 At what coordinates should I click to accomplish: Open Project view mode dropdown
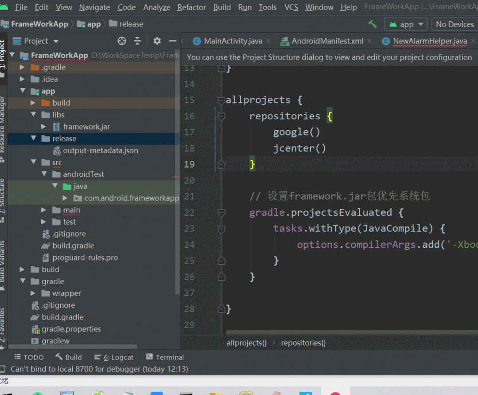[x=36, y=41]
